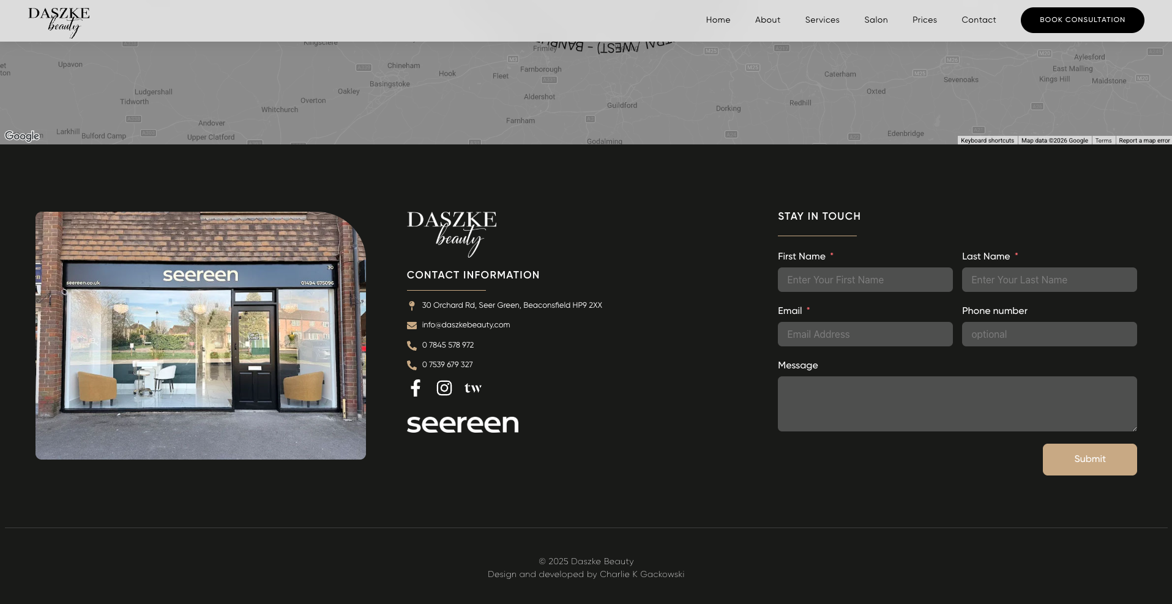Open the map Terms link
1172x604 pixels.
[x=1103, y=141]
